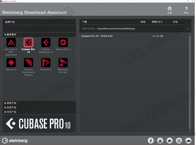Screen dimensions: 196x145
Task: Select the Dorico Pro 2 product icon
Action: point(63,43)
